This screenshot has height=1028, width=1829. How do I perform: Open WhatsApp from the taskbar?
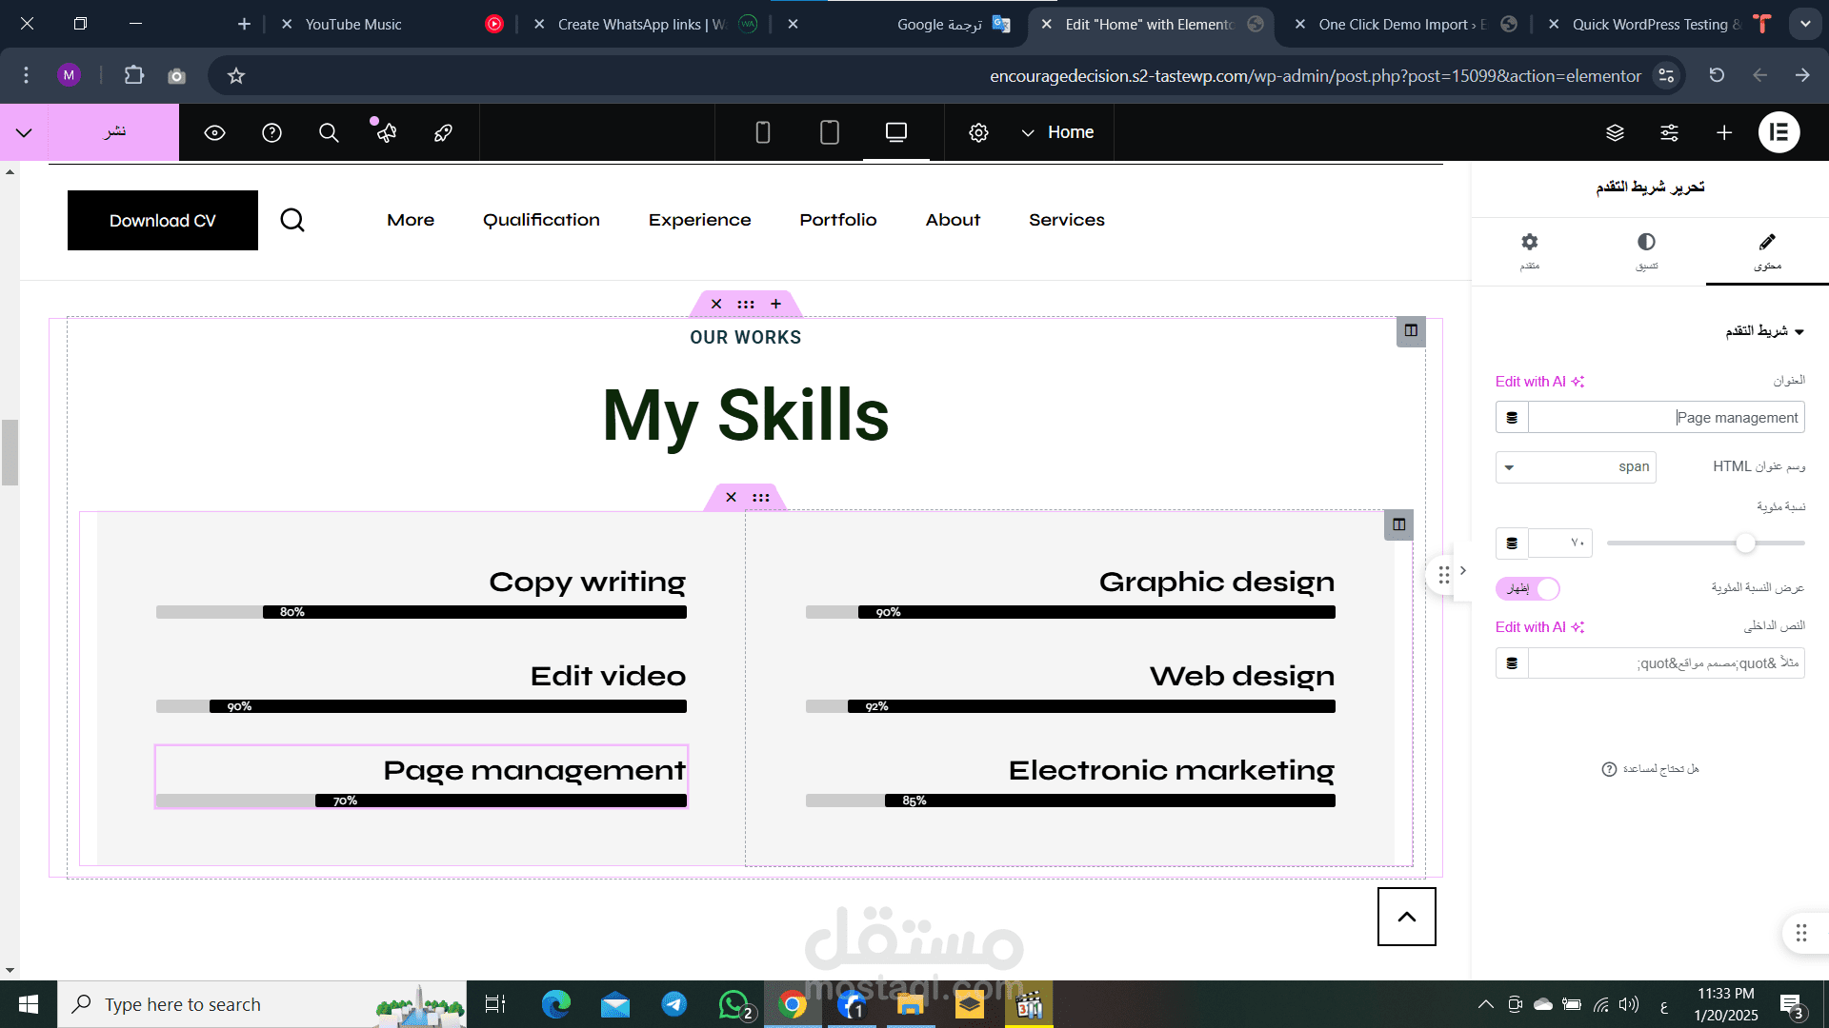tap(734, 1004)
